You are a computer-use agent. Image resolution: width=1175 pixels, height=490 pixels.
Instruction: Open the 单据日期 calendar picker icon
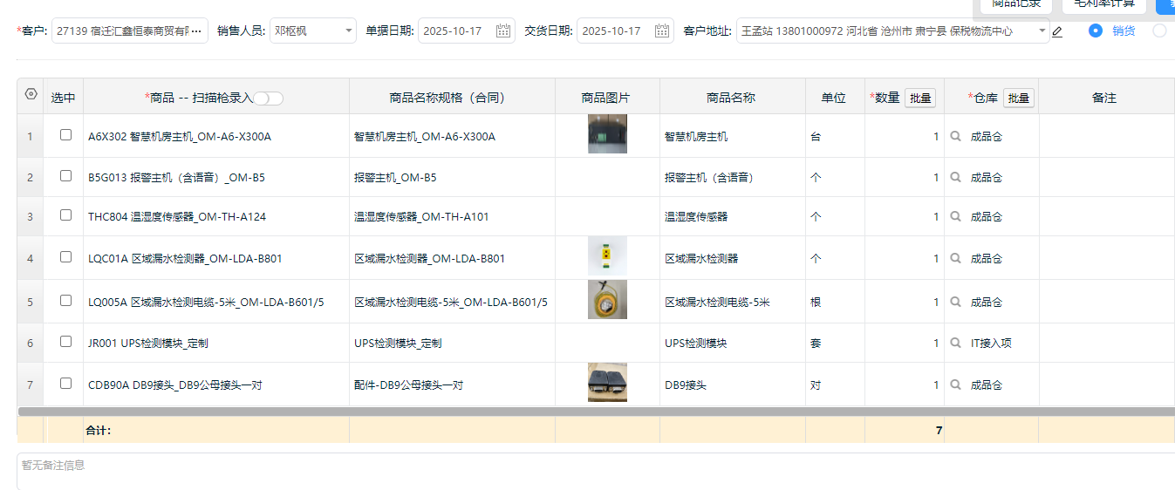[x=503, y=31]
